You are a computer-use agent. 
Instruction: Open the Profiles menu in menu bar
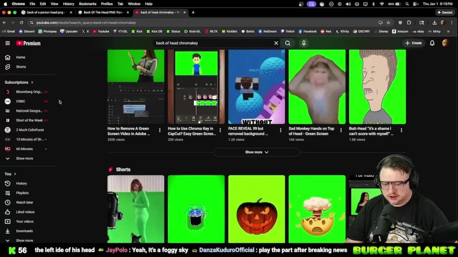(x=107, y=4)
